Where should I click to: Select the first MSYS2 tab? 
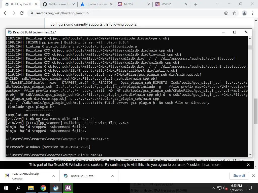tap(134, 4)
